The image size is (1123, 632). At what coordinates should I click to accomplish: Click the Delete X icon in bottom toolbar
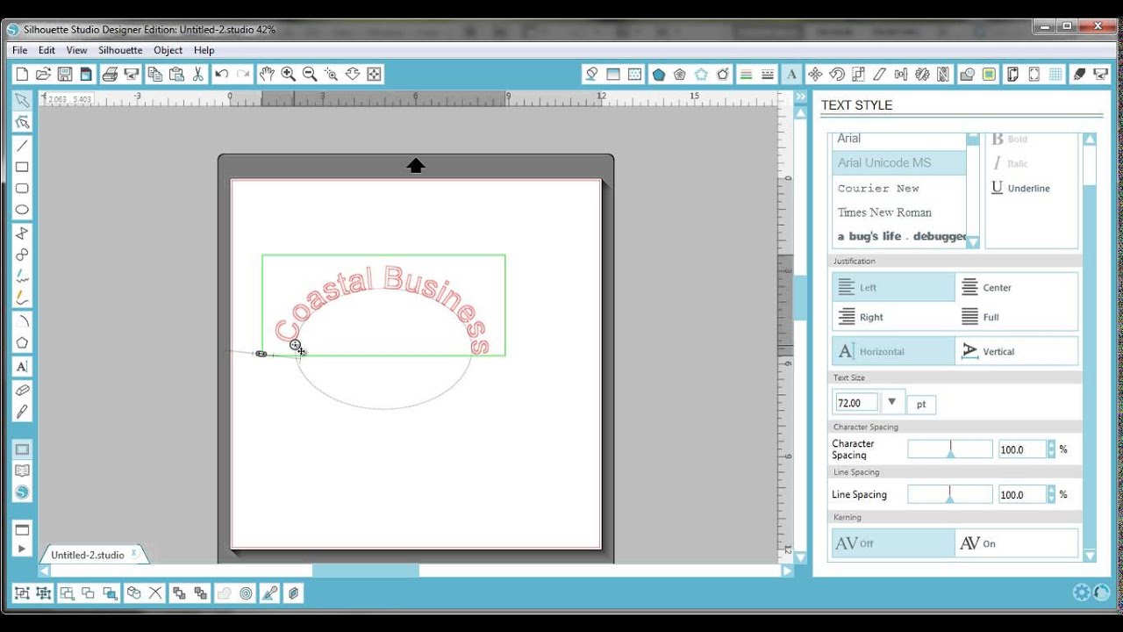[155, 593]
